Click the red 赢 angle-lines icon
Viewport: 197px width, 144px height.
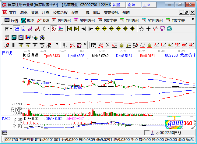pyautogui.click(x=184, y=45)
